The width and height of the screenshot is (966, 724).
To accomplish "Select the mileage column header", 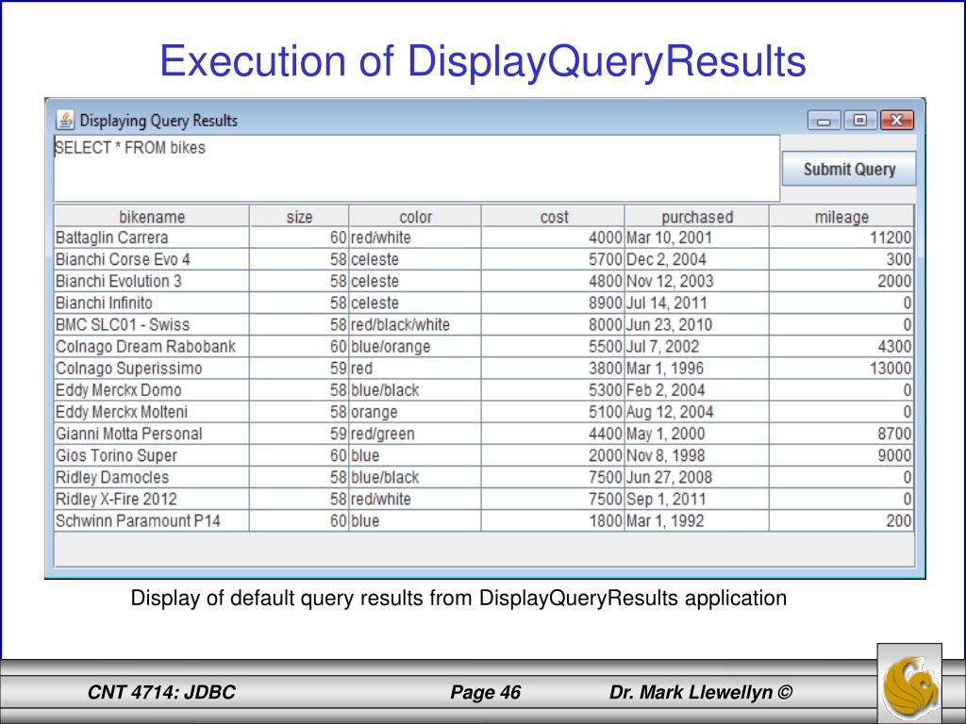I will pos(841,217).
